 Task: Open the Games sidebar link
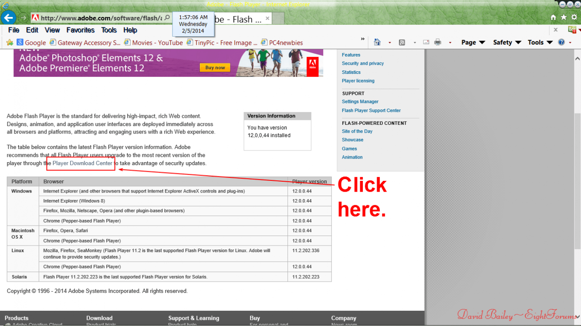pyautogui.click(x=349, y=149)
